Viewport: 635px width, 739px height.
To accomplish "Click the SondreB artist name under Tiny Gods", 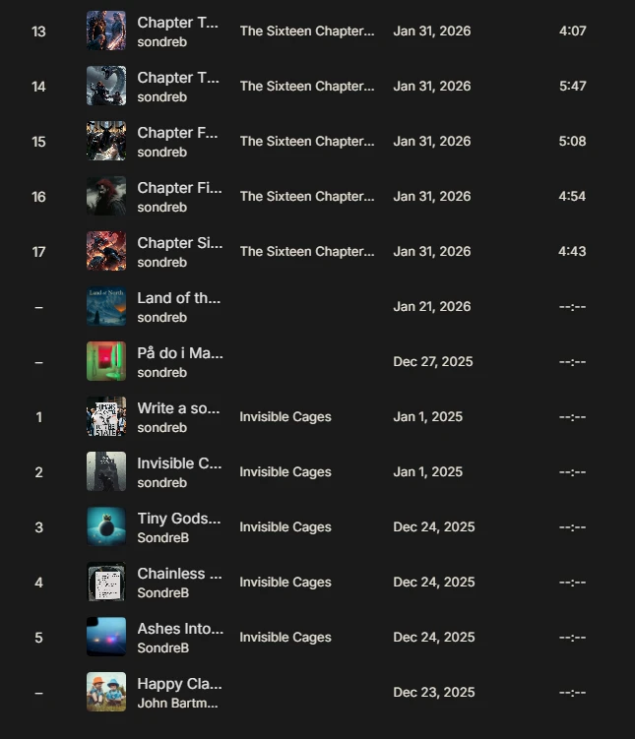I will coord(162,537).
